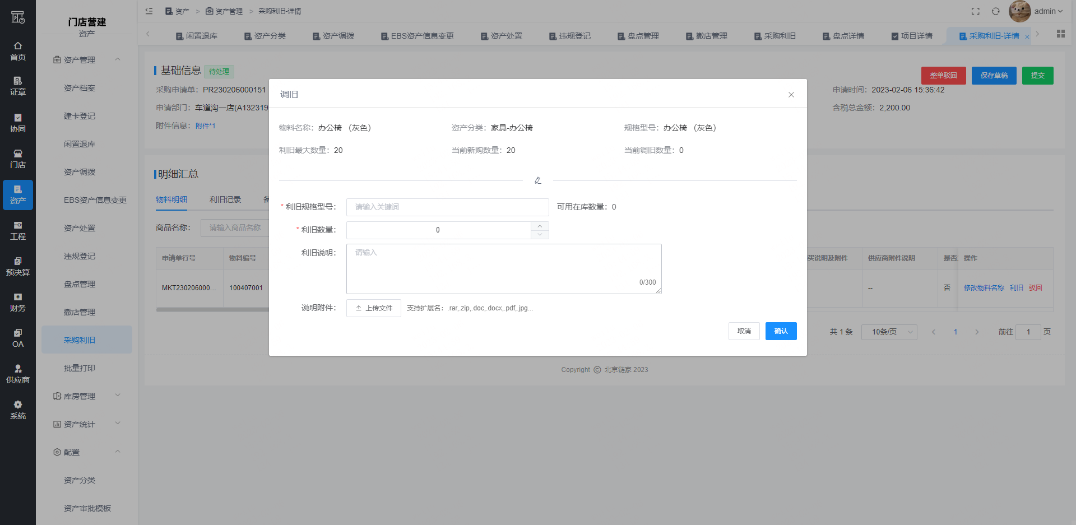Switch to the 盘点管理 tab

638,36
